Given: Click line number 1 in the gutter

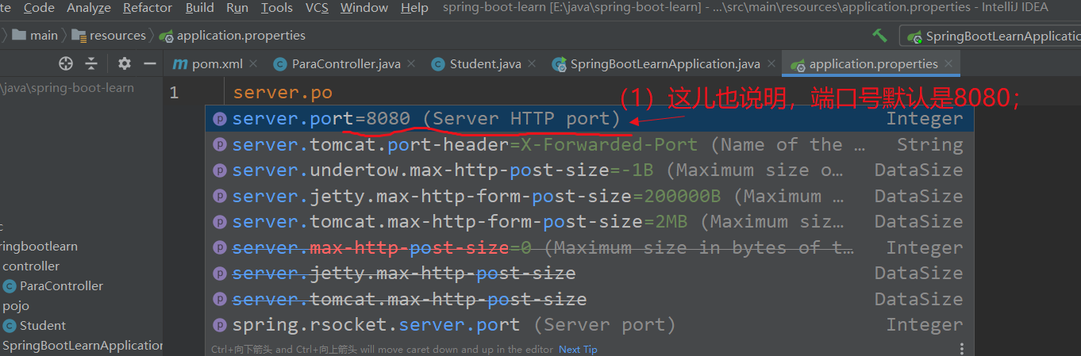Looking at the screenshot, I should (x=174, y=94).
